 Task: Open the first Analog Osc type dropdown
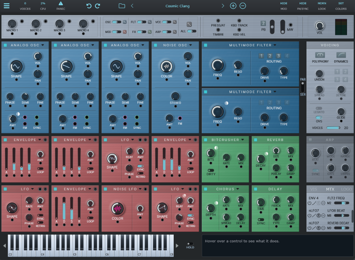(x=43, y=45)
